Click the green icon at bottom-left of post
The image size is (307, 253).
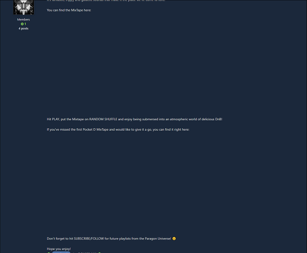(49, 253)
